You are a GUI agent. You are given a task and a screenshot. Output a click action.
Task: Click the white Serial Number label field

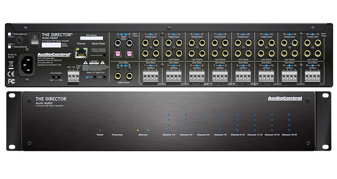[51, 45]
